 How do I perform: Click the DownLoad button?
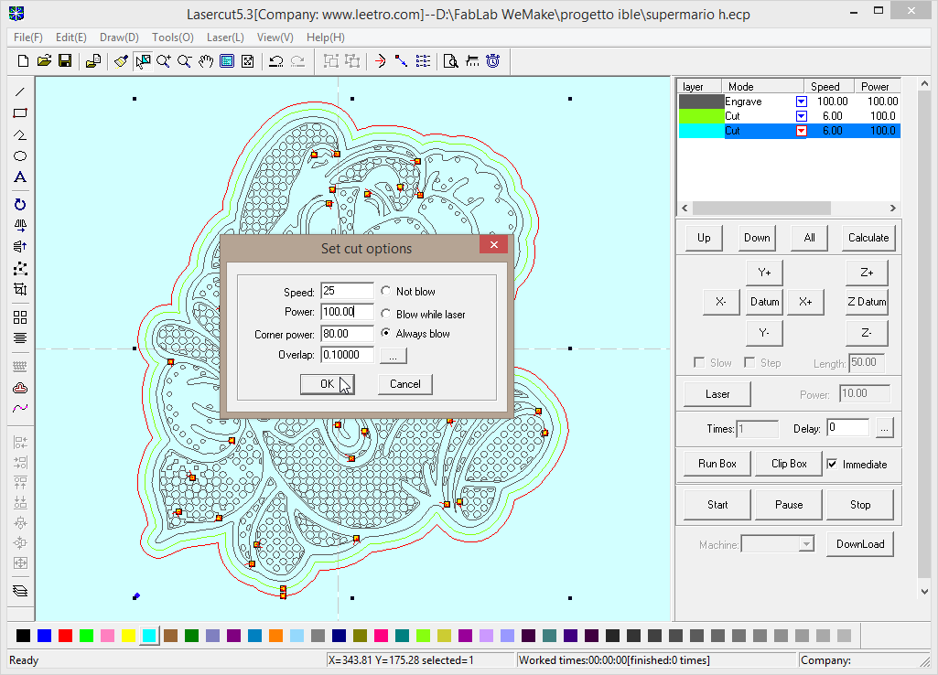(x=860, y=544)
